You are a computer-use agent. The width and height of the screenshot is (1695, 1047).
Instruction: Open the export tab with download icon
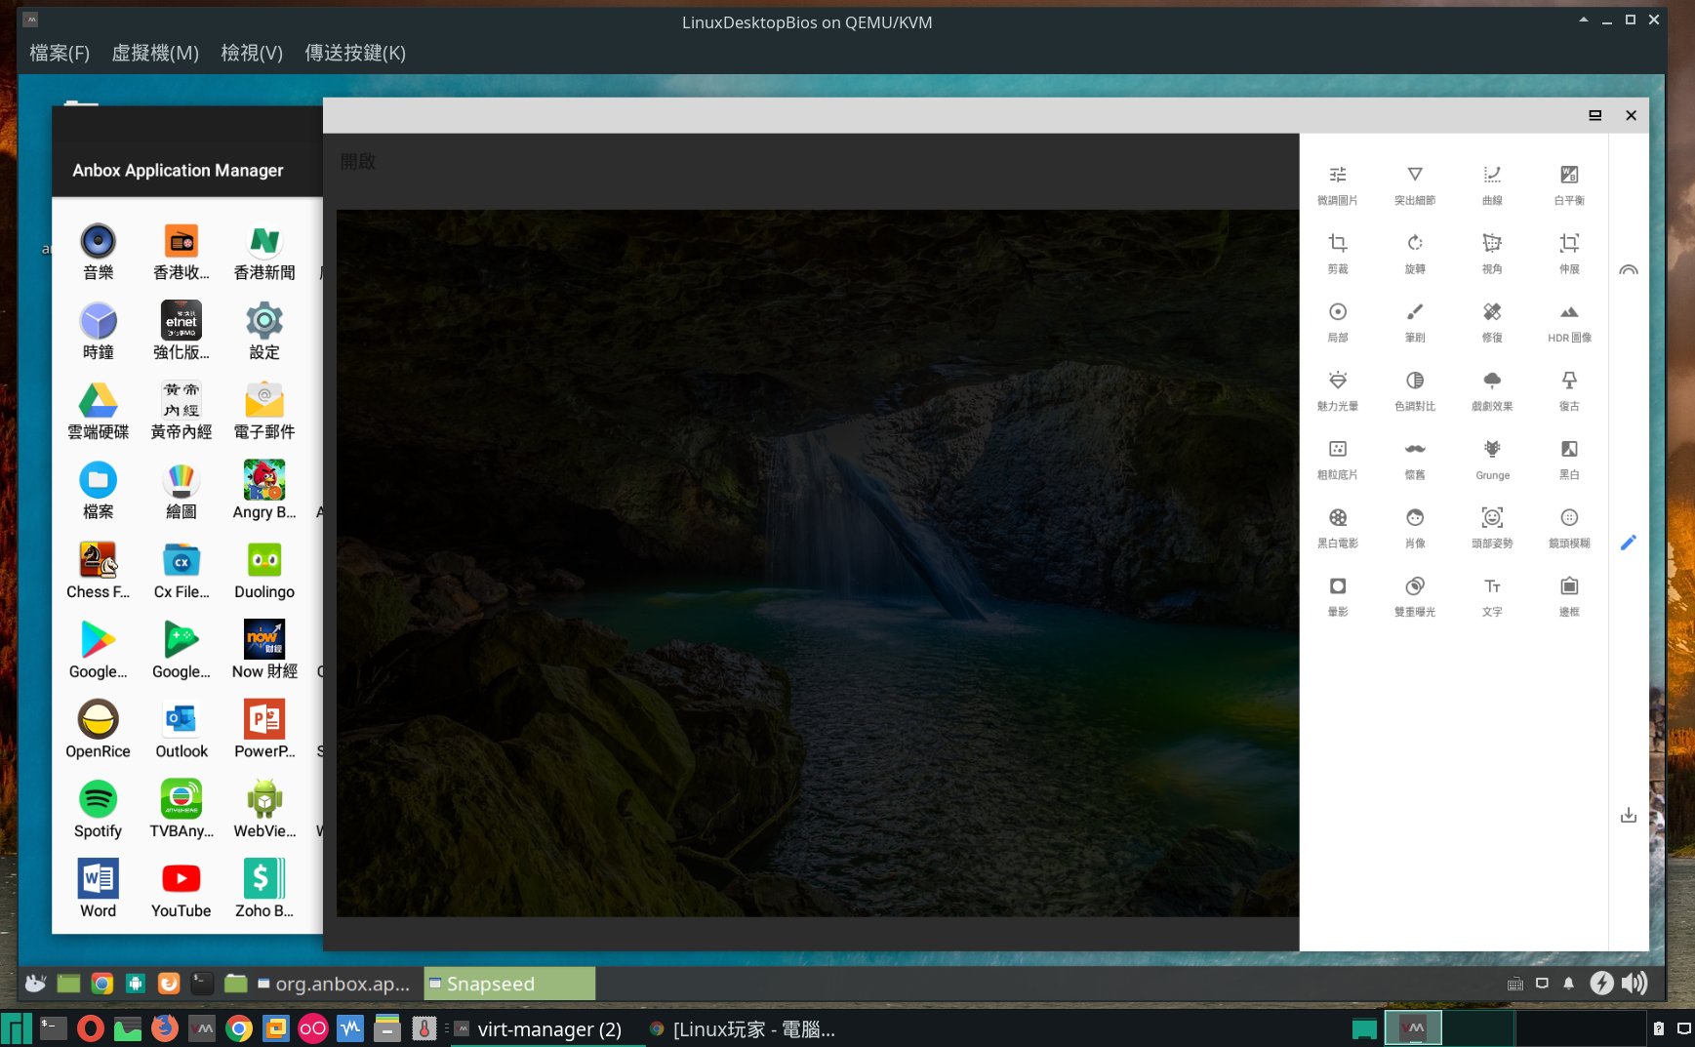point(1628,815)
